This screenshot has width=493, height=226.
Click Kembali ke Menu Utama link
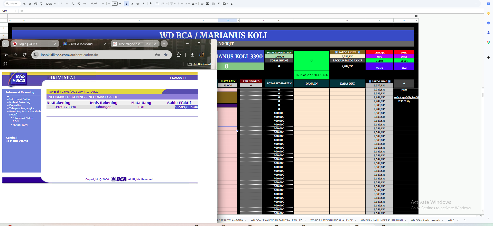click(x=17, y=139)
